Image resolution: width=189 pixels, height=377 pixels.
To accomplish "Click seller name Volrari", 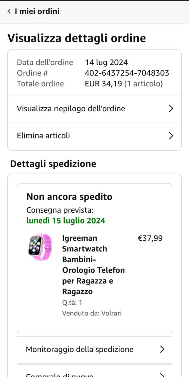I will click(112, 313).
